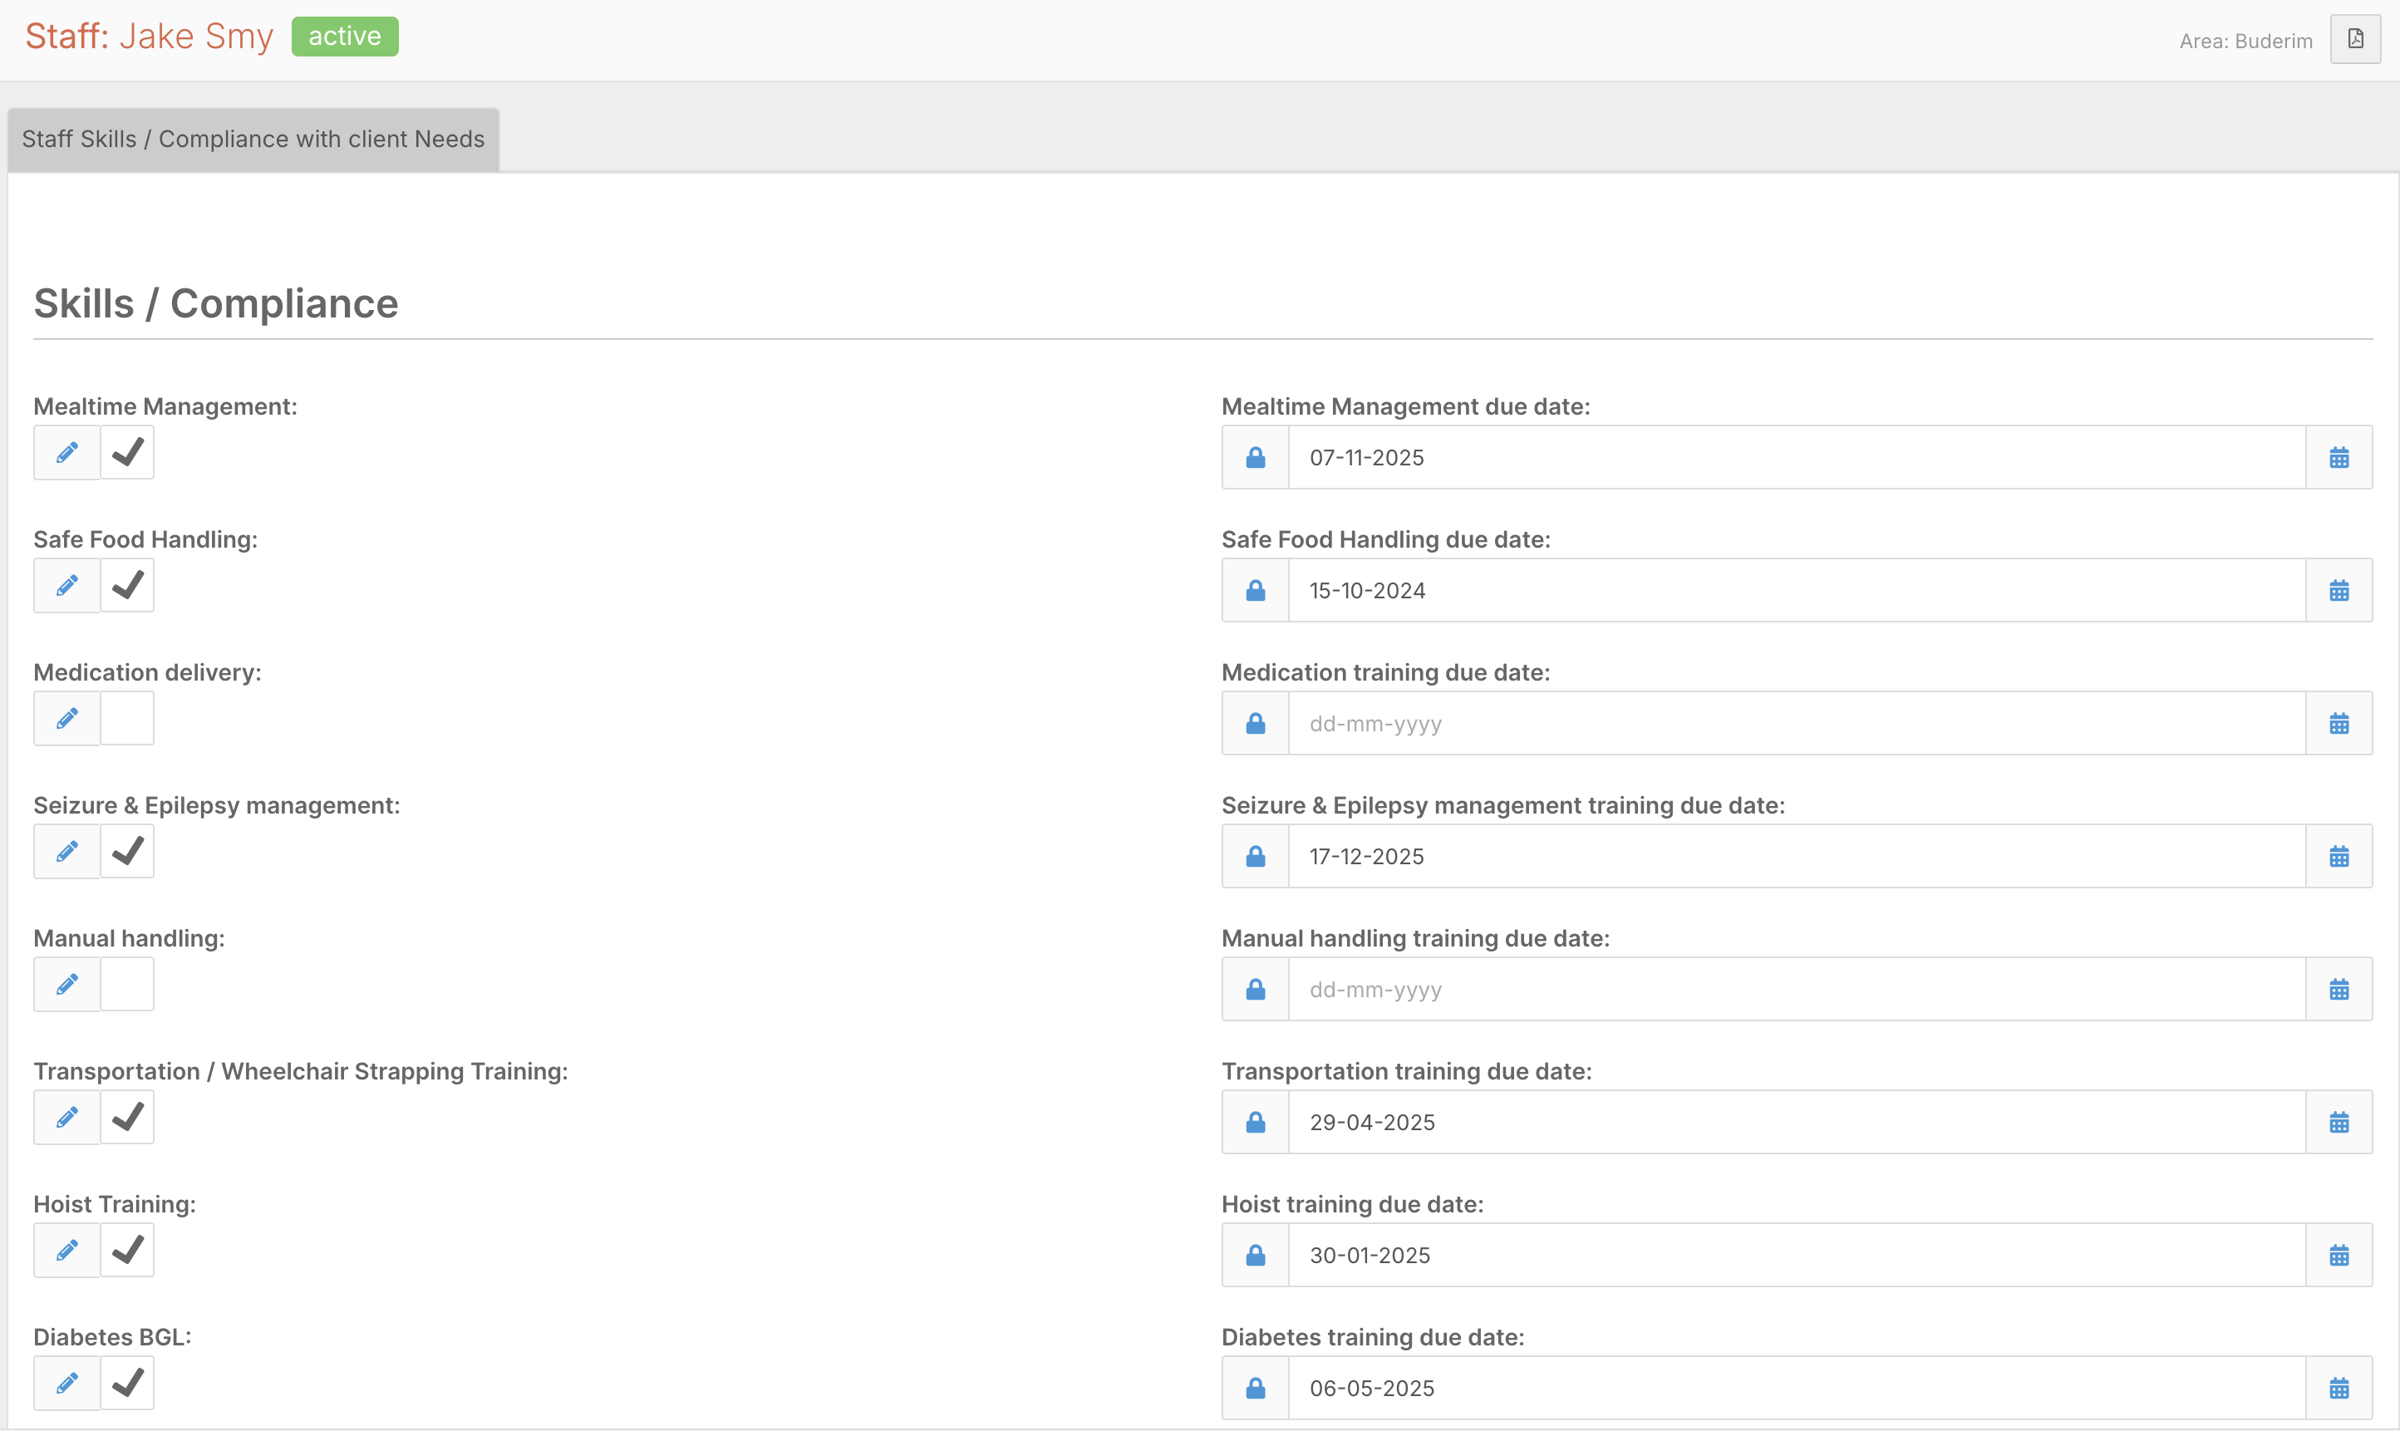Toggle the Hoist Training checkbox
Image resolution: width=2400 pixels, height=1431 pixels.
coord(127,1251)
